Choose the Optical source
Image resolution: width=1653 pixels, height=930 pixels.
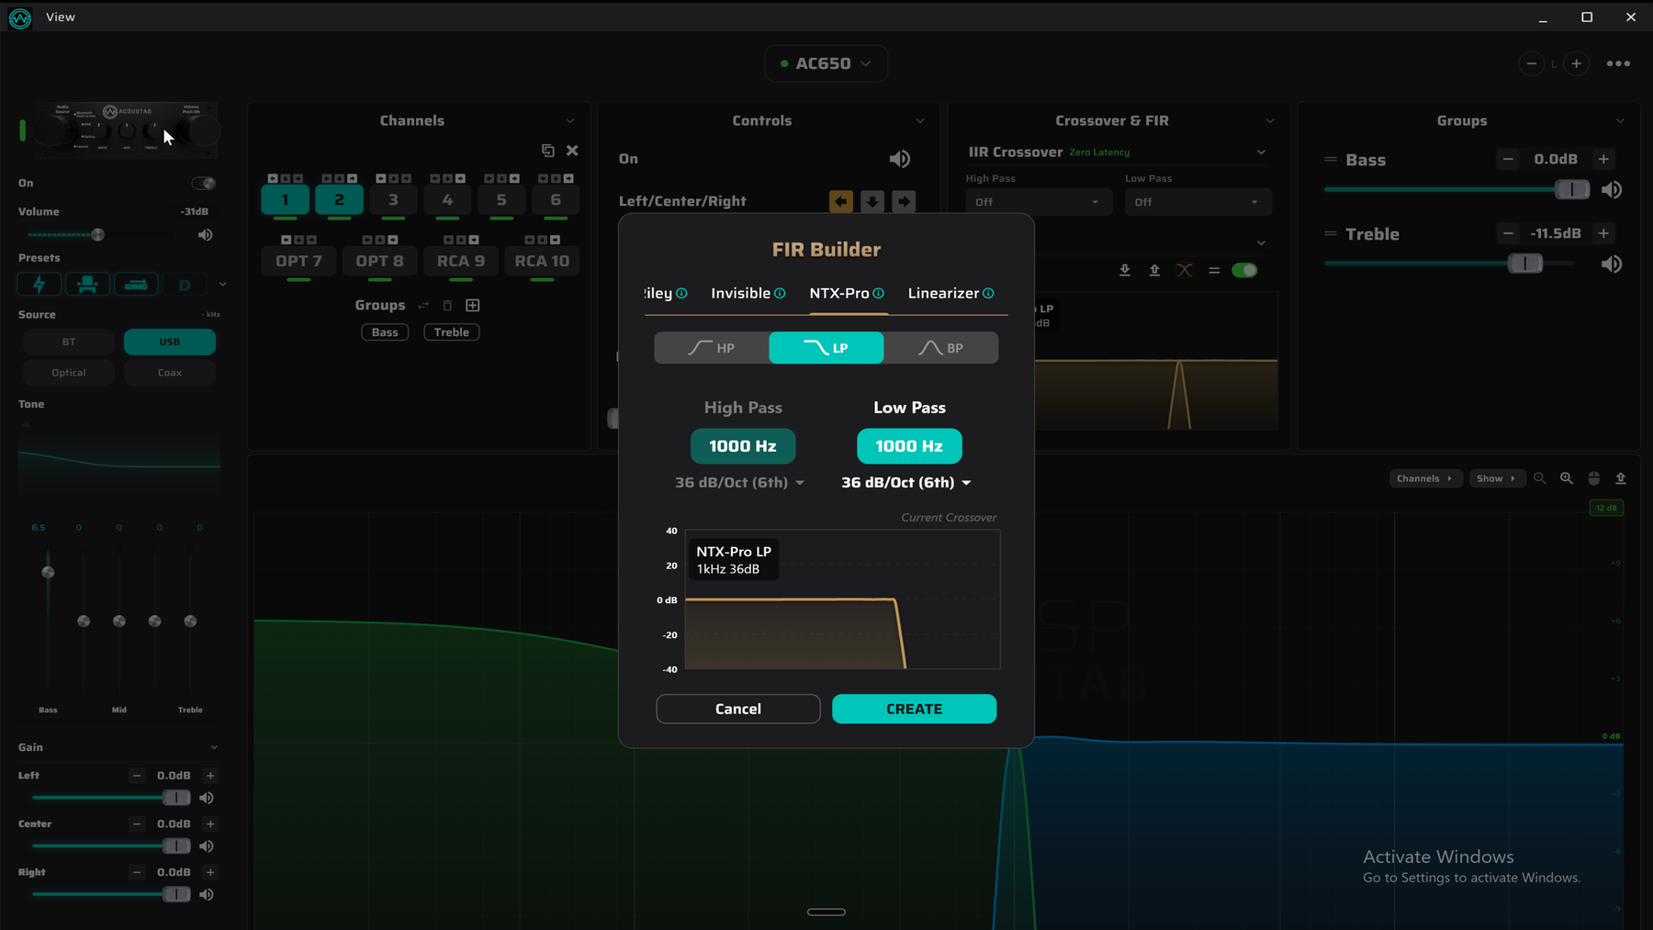tap(69, 373)
